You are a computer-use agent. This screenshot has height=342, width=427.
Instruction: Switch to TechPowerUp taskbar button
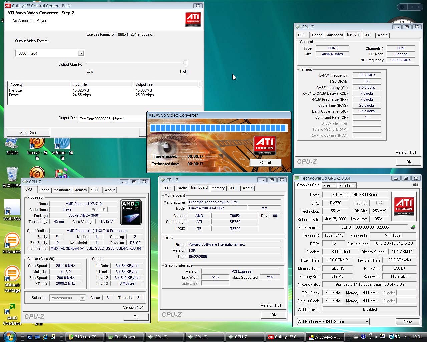coord(125,337)
